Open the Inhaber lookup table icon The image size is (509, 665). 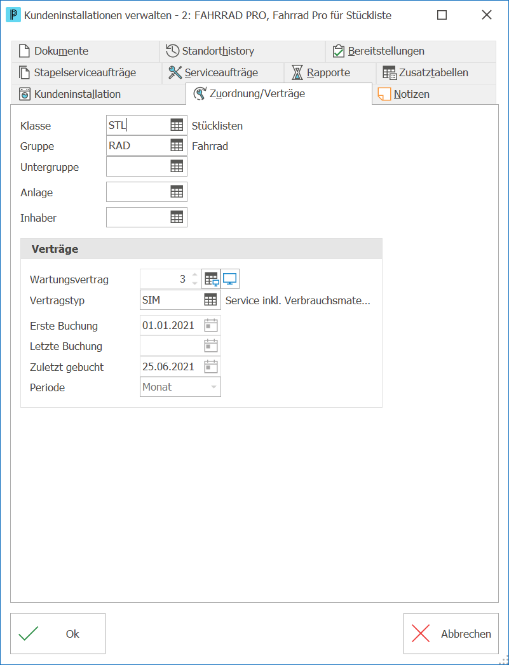point(177,218)
